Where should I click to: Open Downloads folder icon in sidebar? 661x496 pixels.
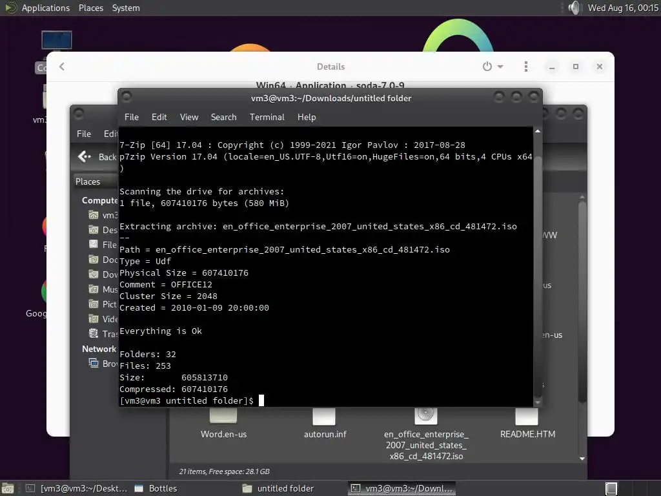tap(94, 274)
